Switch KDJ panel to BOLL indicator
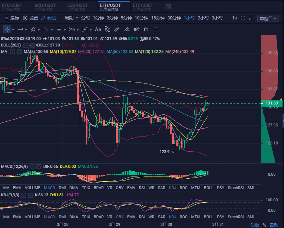This screenshot has width=284, height=228. 208,217
